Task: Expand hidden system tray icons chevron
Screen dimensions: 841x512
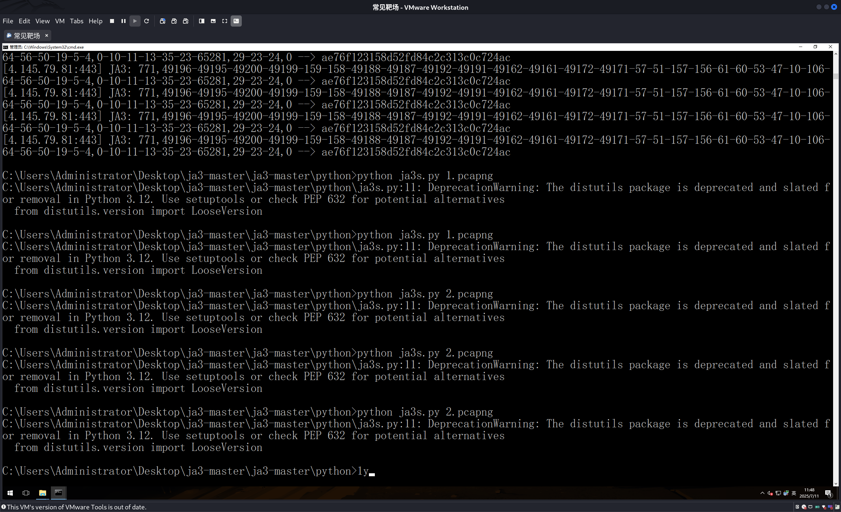Action: pos(762,493)
